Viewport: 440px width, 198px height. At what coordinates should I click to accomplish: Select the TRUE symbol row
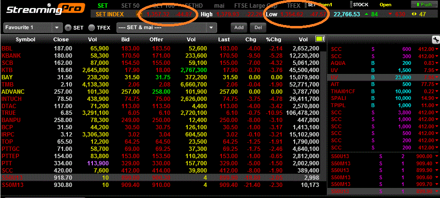tap(160, 113)
